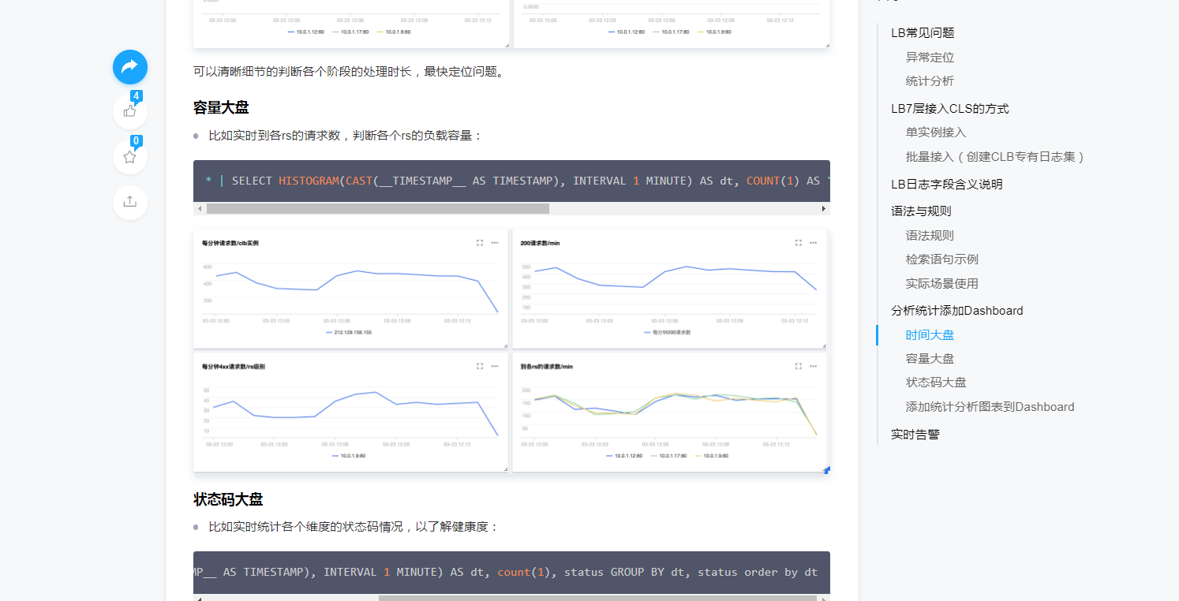Navigate to 批量接入（创建CLB专有日志集） entry

coord(996,157)
